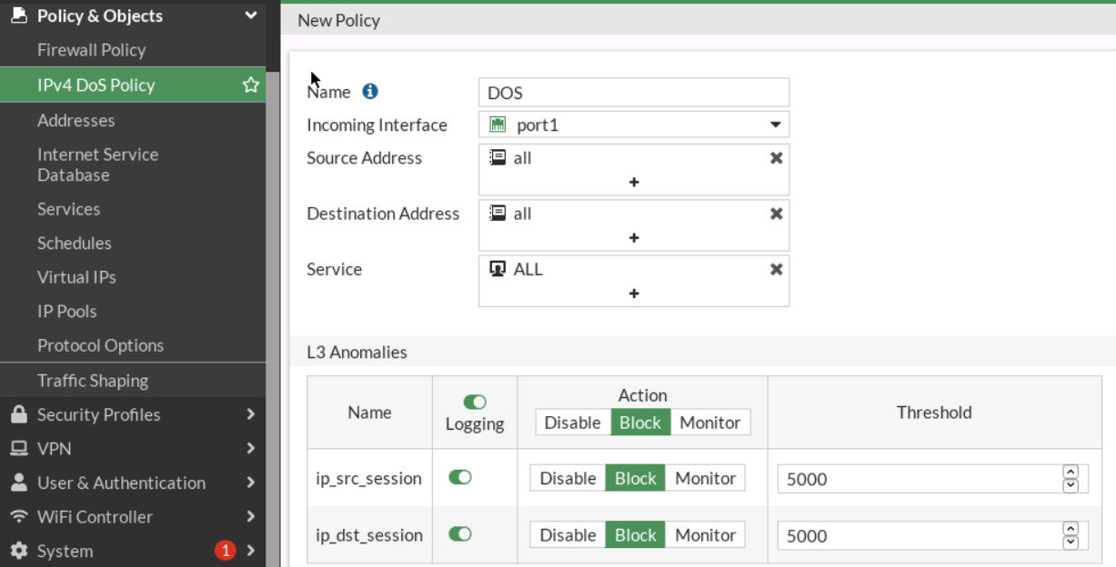The width and height of the screenshot is (1116, 567).
Task: Add a service using plus icon
Action: 634,294
